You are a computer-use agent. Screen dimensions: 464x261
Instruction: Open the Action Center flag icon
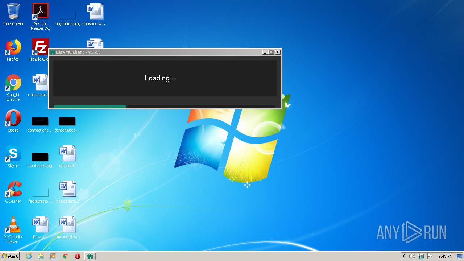pyautogui.click(x=430, y=256)
